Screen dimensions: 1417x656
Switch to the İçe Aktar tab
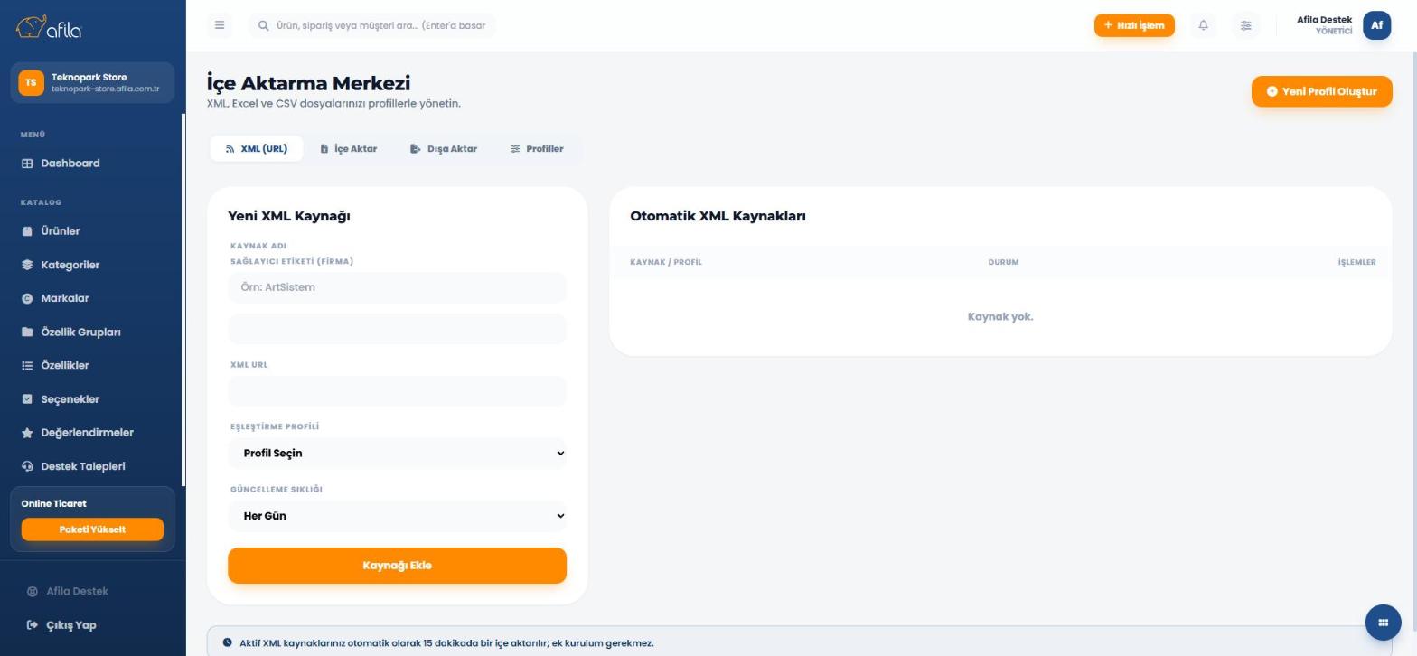click(349, 149)
